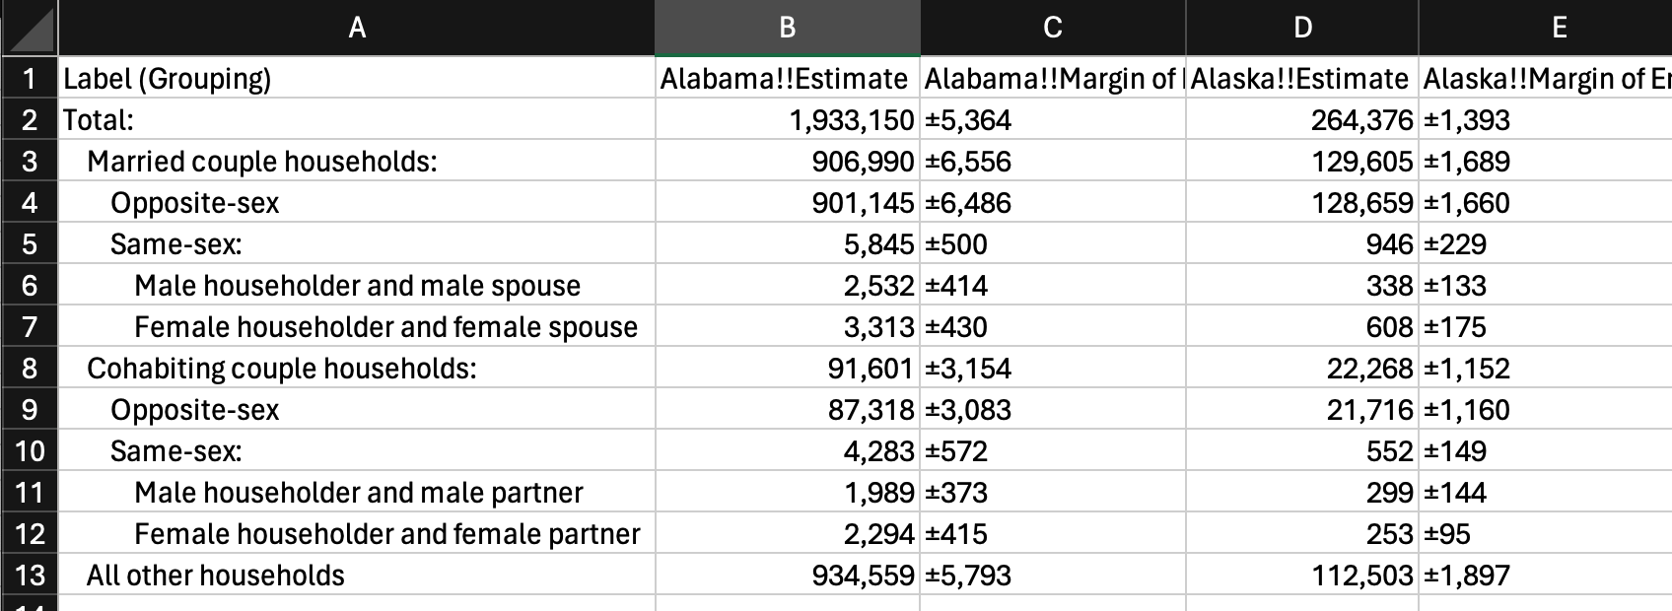This screenshot has height=611, width=1672.
Task: Select row 8 header
Action: click(x=29, y=368)
